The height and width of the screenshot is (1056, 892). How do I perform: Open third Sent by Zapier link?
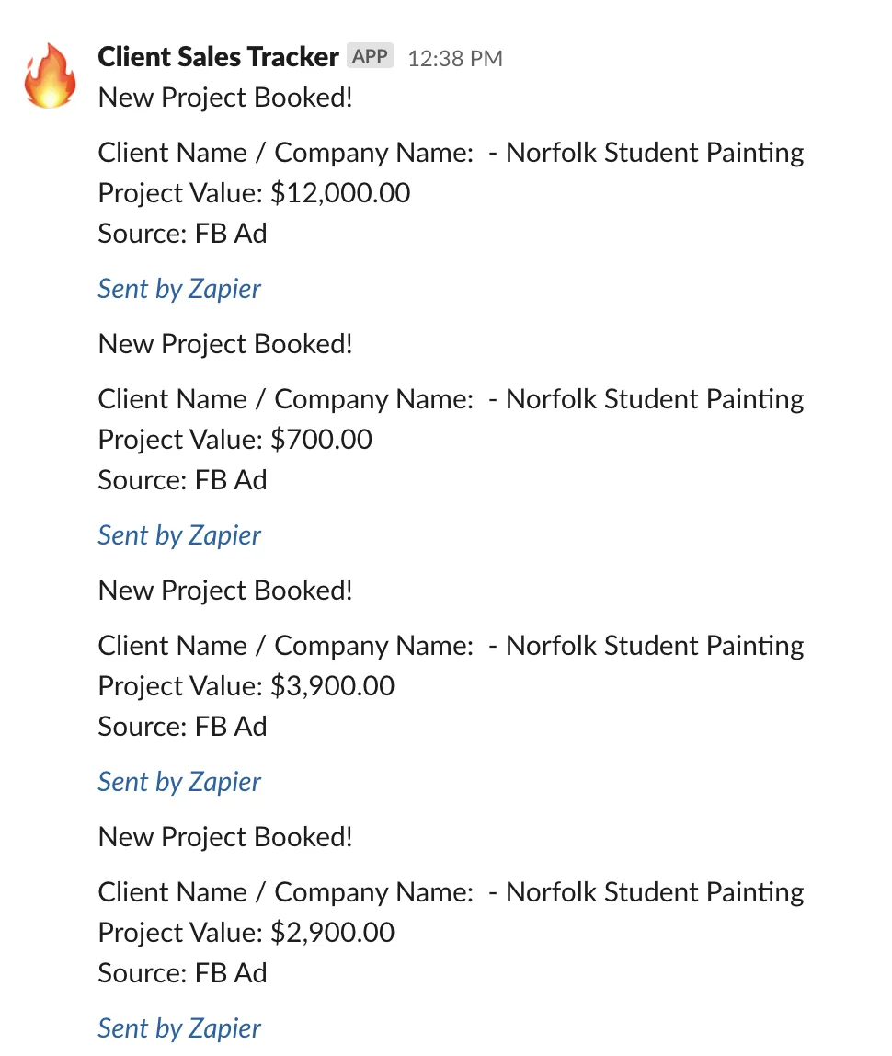click(x=179, y=782)
